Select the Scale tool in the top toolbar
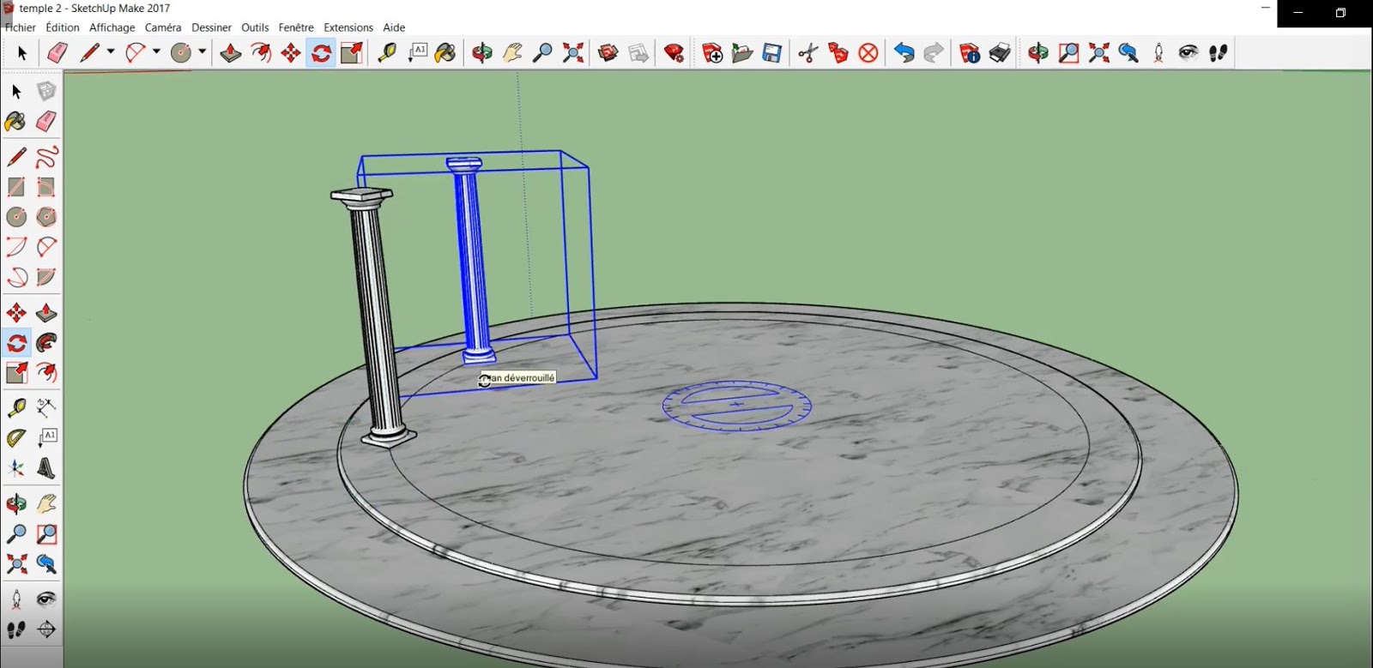The image size is (1373, 668). [x=352, y=53]
